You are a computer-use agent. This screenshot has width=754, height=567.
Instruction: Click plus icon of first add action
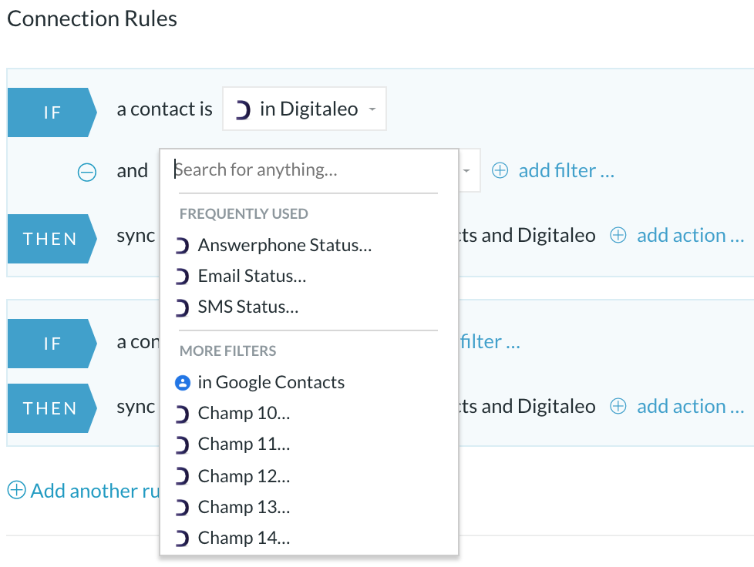click(618, 236)
